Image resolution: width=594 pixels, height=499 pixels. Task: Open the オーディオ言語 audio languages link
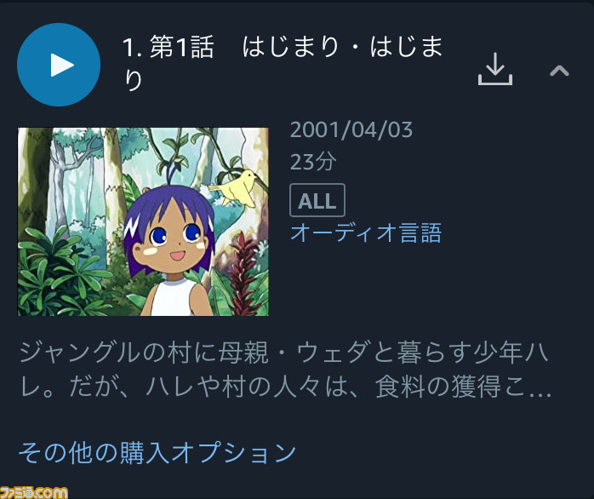pyautogui.click(x=366, y=232)
